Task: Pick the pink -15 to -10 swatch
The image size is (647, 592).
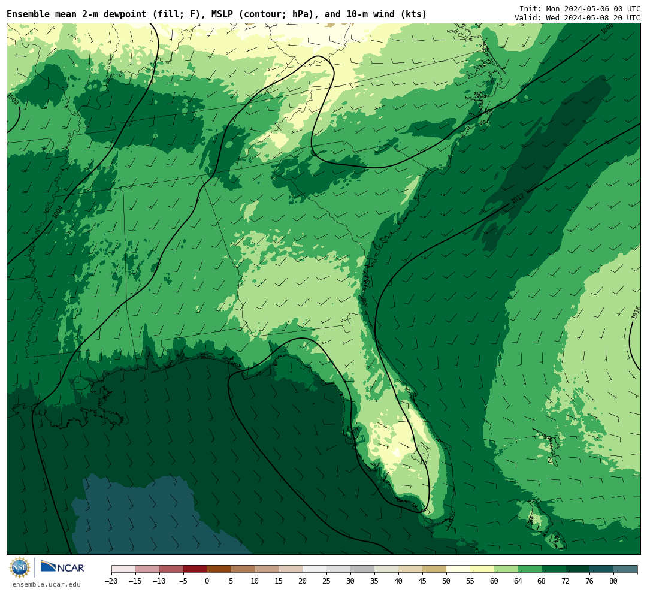Action: coord(147,569)
